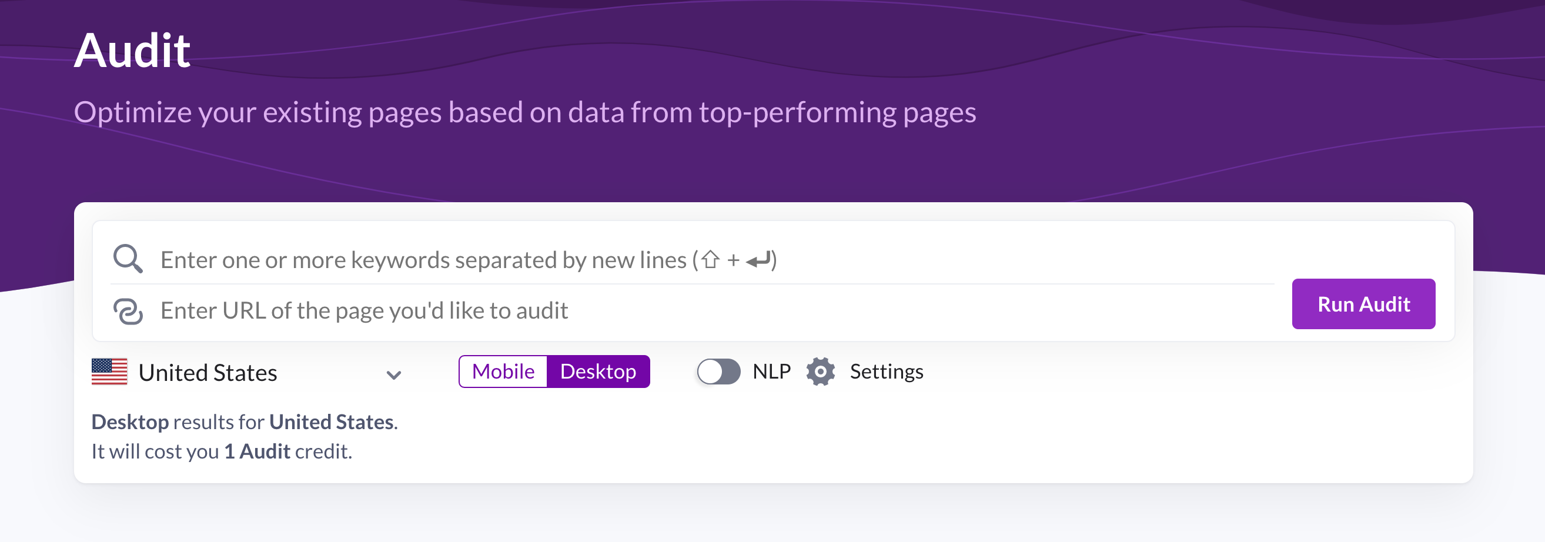Click the United States flag icon
The height and width of the screenshot is (542, 1545).
[109, 372]
